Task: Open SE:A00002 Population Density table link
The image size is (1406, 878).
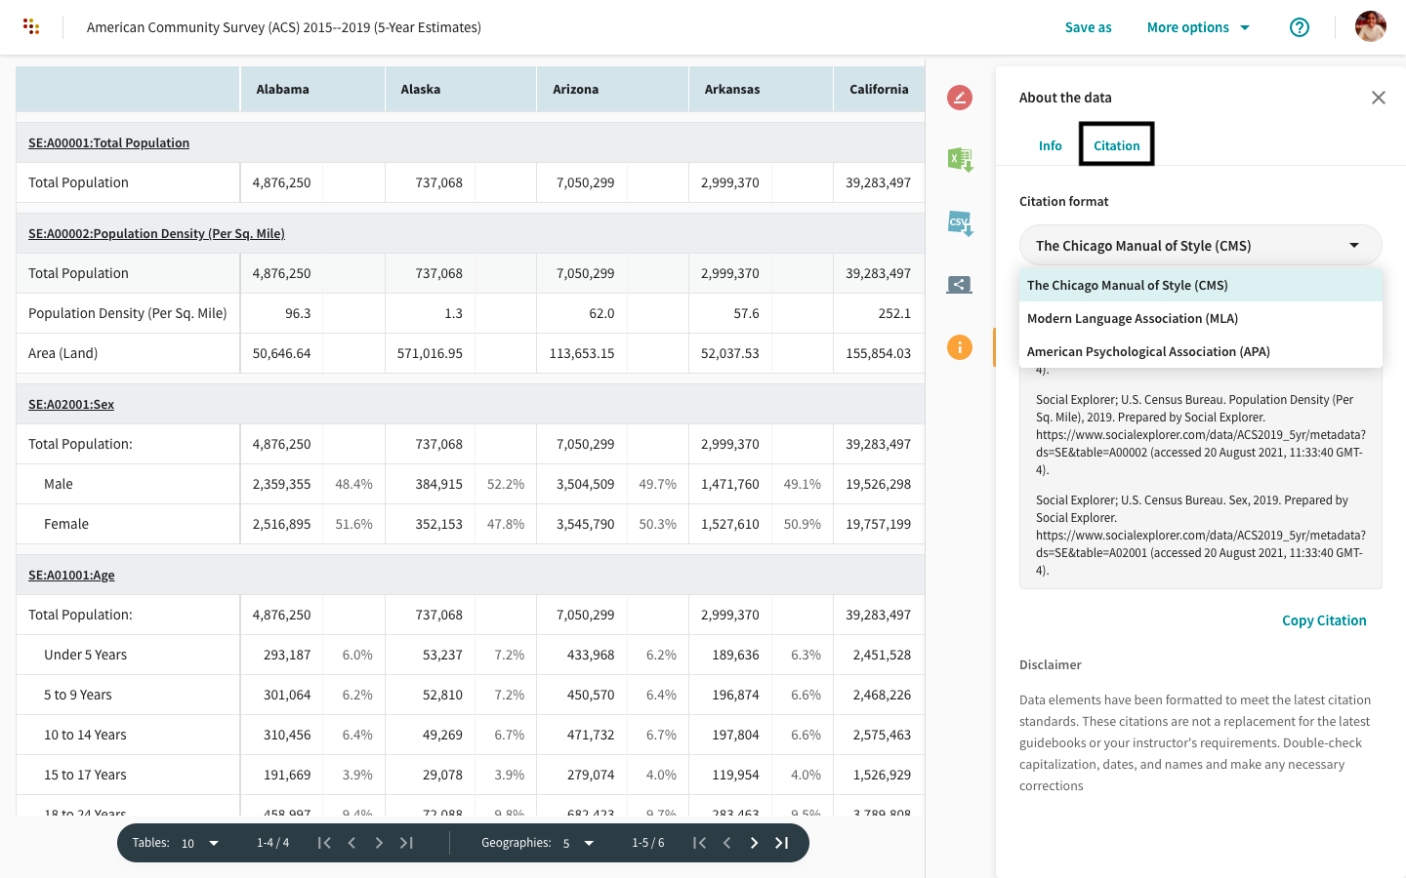Action: [x=156, y=234]
